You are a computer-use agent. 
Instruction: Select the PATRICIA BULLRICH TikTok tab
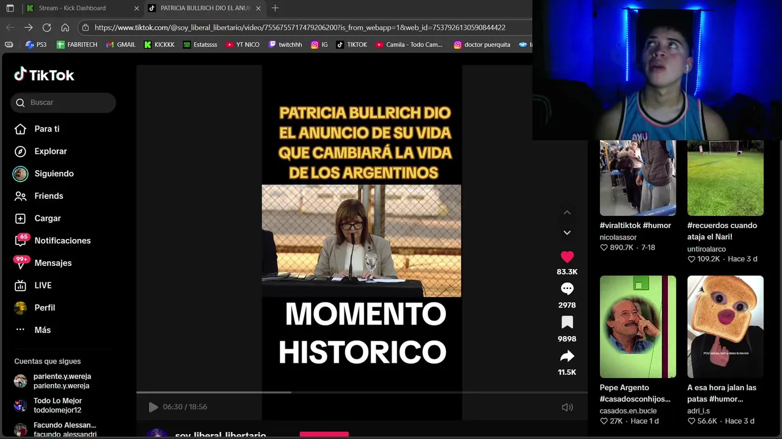(205, 8)
